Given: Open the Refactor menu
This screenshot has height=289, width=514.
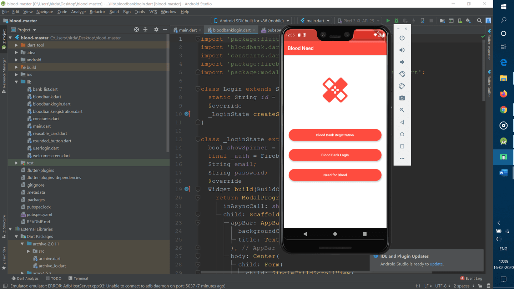Looking at the screenshot, I should tap(97, 11).
